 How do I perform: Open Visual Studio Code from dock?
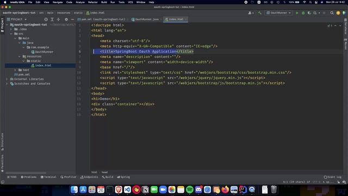127,189
